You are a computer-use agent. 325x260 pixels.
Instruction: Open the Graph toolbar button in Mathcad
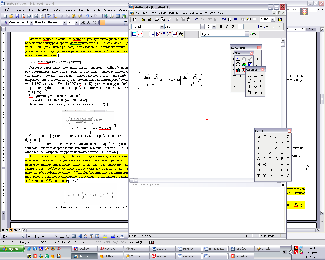pos(140,34)
